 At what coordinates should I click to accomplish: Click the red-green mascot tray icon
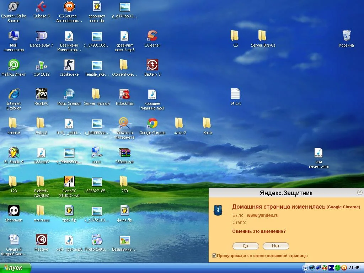[x=325, y=268]
